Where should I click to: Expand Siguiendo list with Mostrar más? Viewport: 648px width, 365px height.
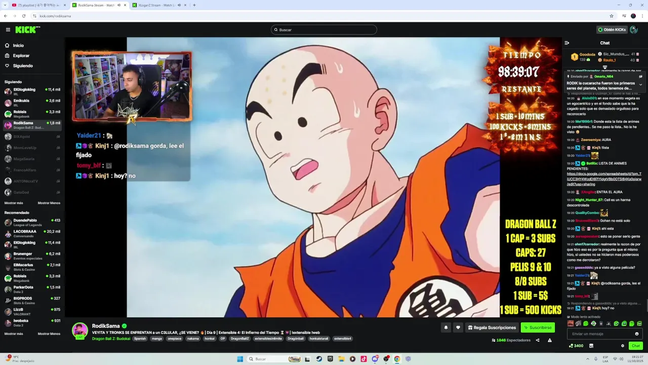pos(14,203)
